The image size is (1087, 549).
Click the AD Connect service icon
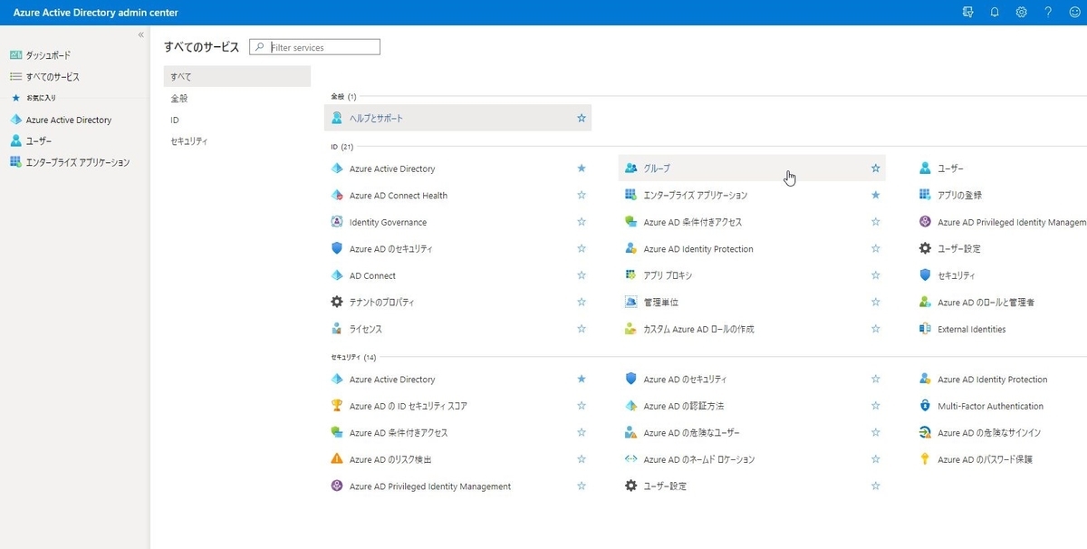pyautogui.click(x=337, y=275)
